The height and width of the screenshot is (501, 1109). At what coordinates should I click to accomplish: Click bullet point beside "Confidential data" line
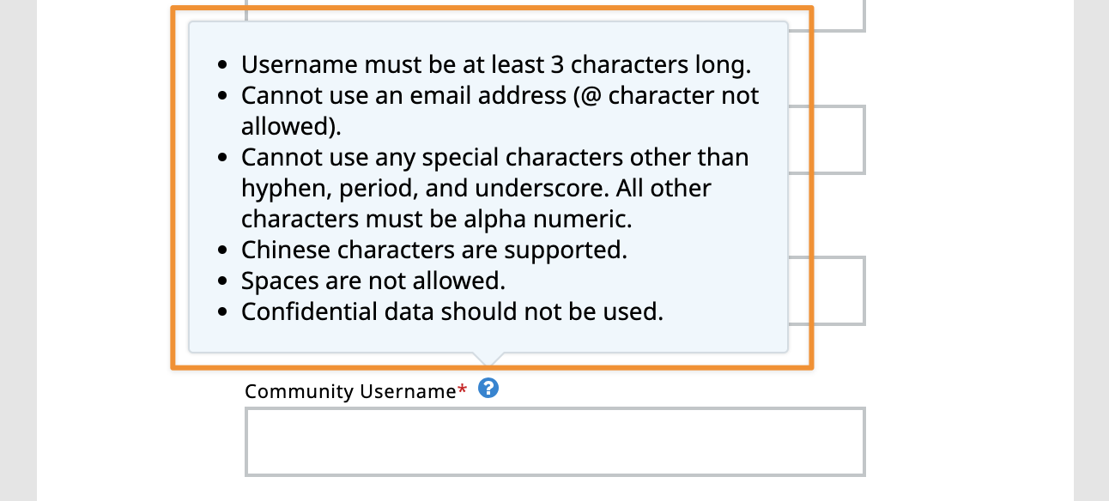pos(223,312)
